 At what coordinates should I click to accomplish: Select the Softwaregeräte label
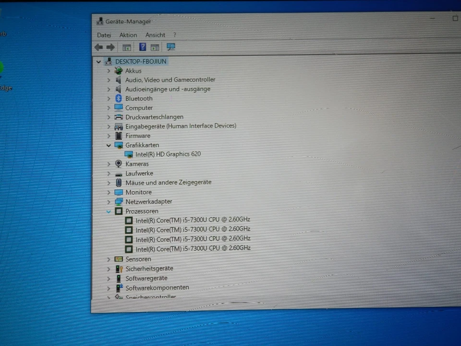tap(146, 278)
